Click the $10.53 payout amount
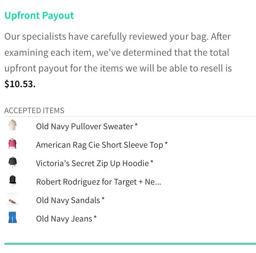 20,84
